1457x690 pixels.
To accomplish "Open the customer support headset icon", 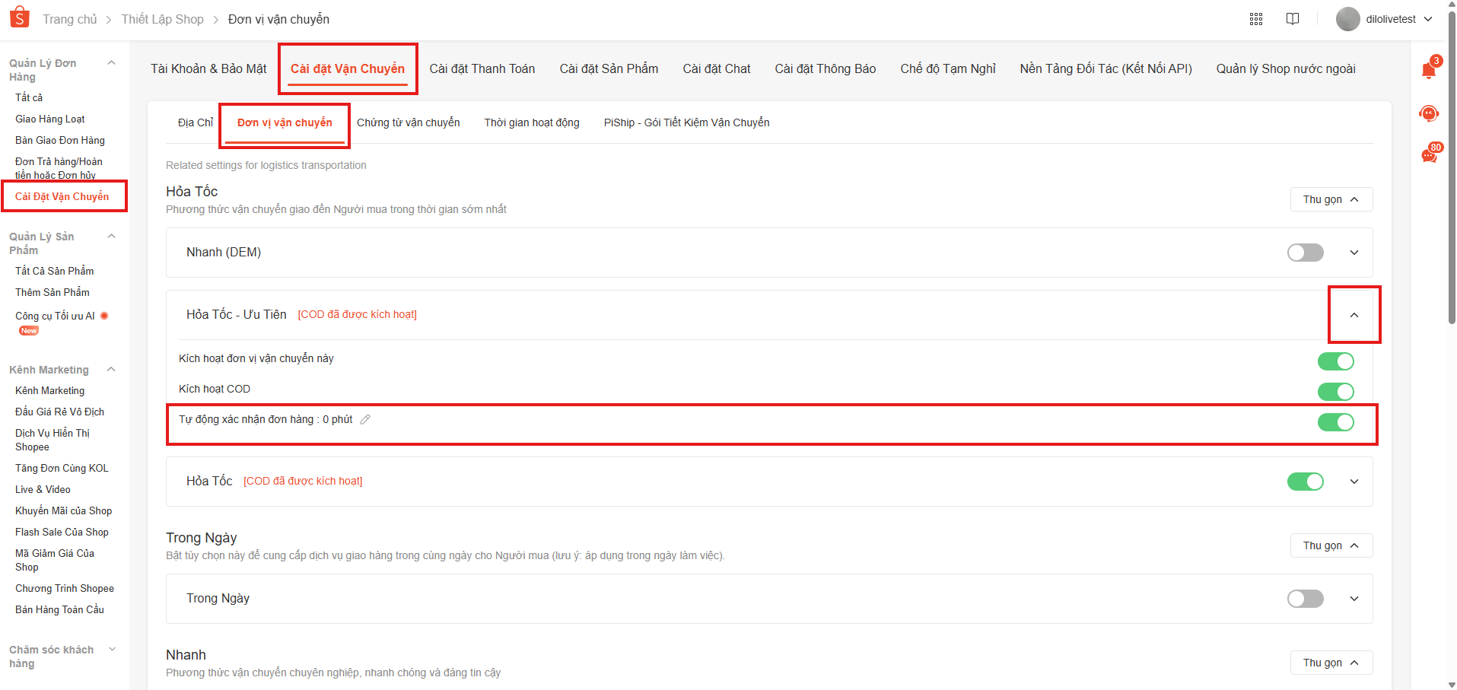I will pyautogui.click(x=1429, y=113).
